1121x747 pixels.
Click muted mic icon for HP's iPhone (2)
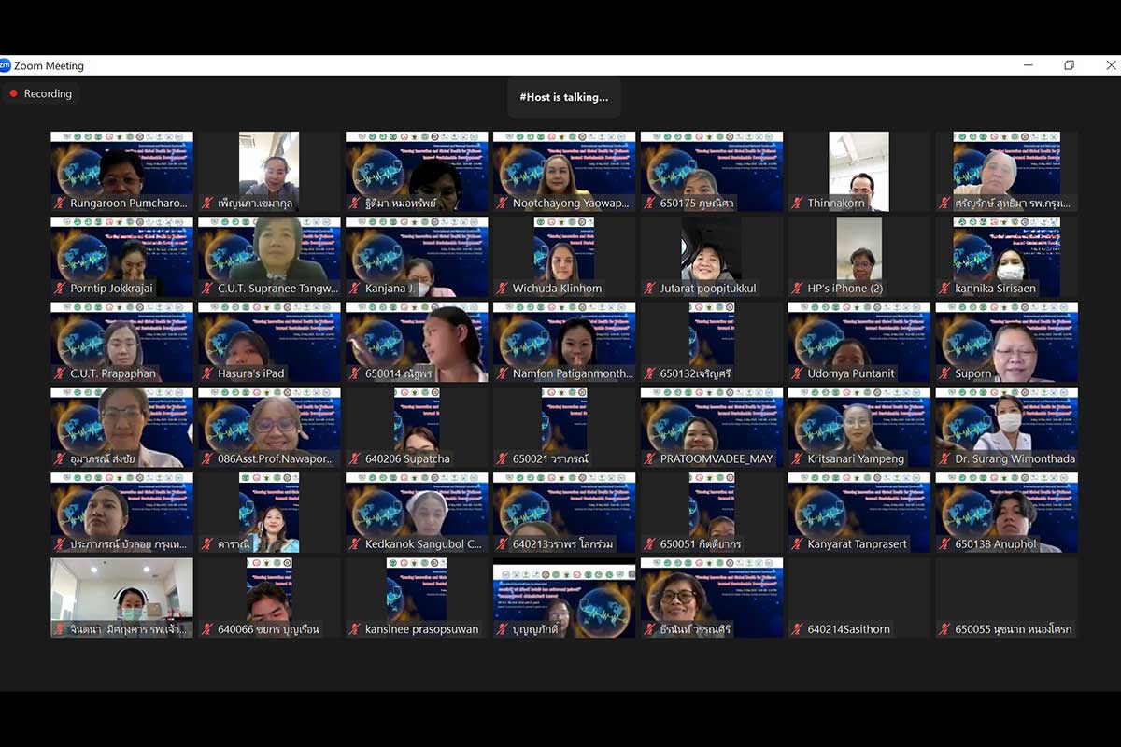(798, 289)
